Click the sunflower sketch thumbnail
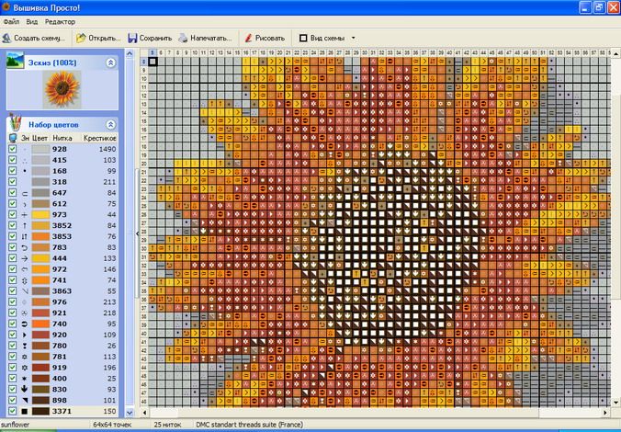Viewport: 621px width, 432px height. click(62, 90)
